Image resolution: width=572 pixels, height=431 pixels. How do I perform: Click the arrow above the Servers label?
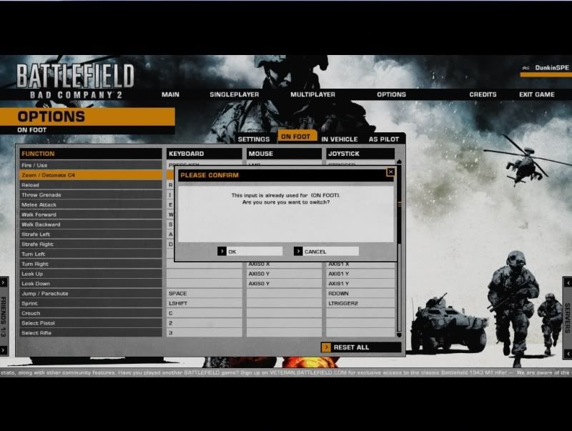pos(568,282)
